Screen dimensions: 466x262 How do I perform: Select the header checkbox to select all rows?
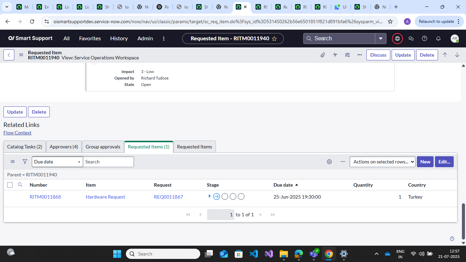pyautogui.click(x=10, y=185)
